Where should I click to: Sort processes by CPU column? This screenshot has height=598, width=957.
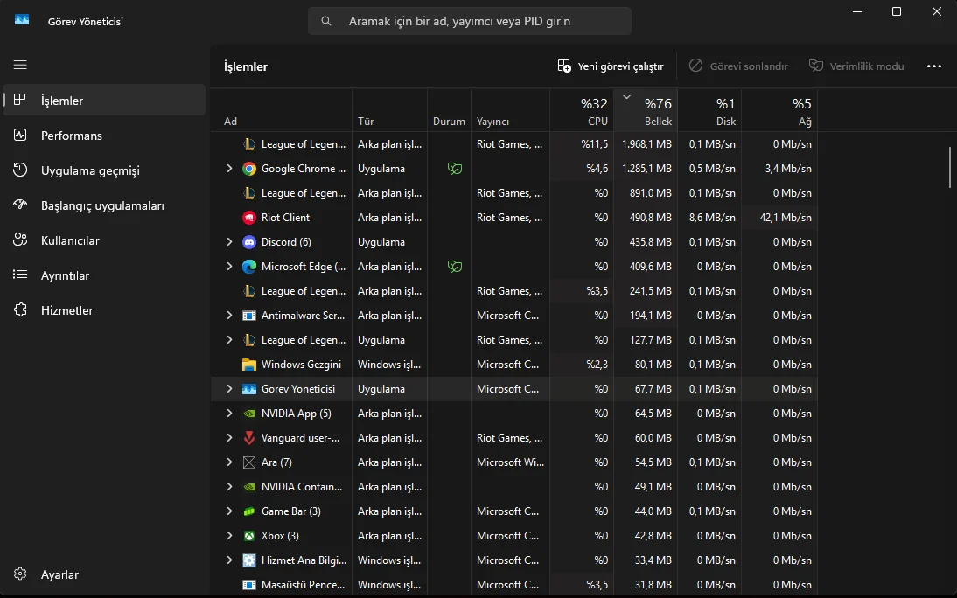pyautogui.click(x=582, y=110)
